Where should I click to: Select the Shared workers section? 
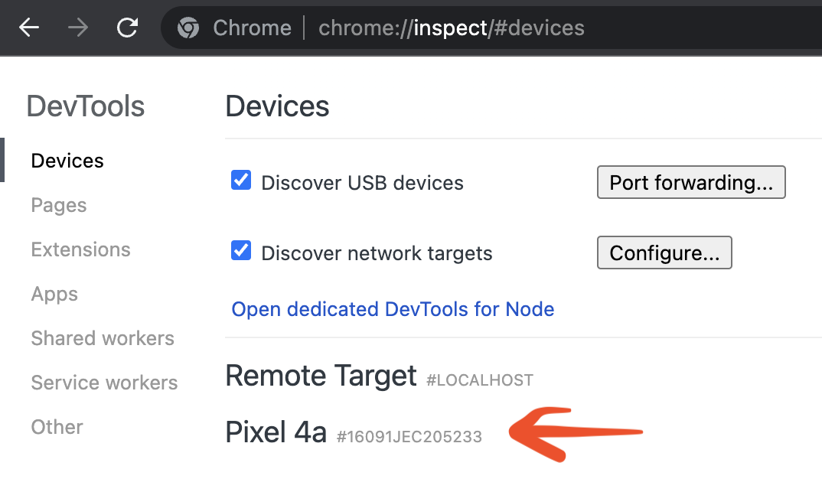(x=102, y=338)
